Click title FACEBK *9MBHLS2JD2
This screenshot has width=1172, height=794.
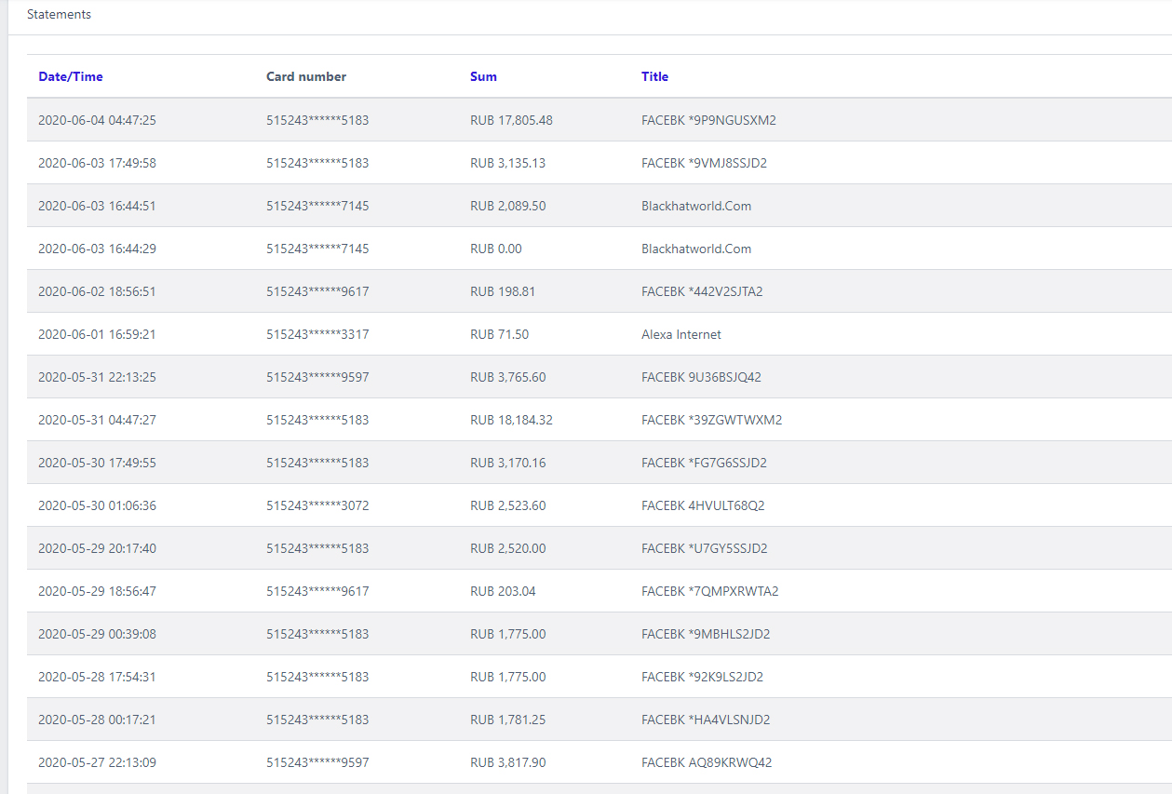coord(706,634)
